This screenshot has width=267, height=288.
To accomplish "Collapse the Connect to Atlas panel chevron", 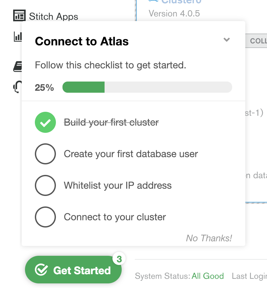I will 227,40.
